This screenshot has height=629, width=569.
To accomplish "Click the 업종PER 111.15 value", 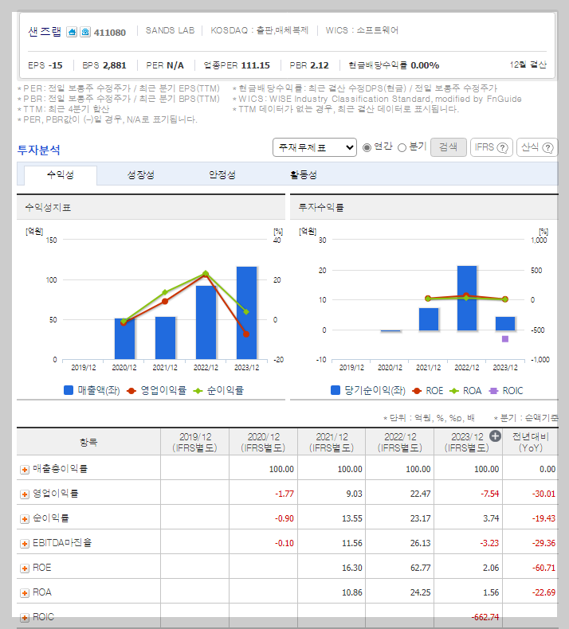I will (x=255, y=65).
